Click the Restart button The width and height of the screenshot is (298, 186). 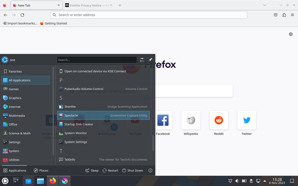110,170
